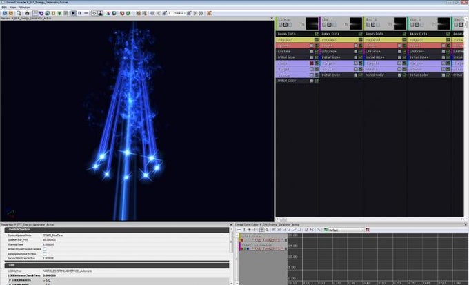This screenshot has width=469, height=285.
Task: Click the delete LOD icon at toolbar end
Action: 209,13
